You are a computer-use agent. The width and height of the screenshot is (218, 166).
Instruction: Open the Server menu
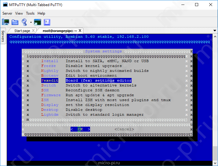click(x=7, y=13)
